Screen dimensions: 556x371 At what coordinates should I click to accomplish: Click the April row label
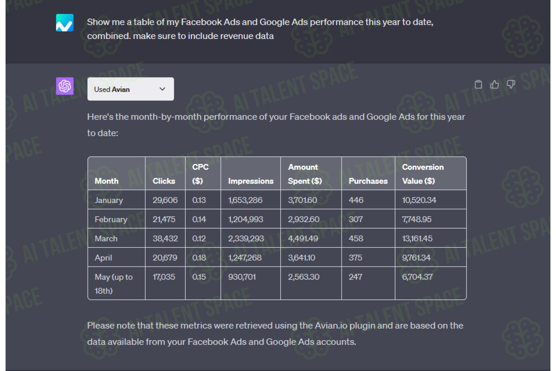tap(103, 258)
